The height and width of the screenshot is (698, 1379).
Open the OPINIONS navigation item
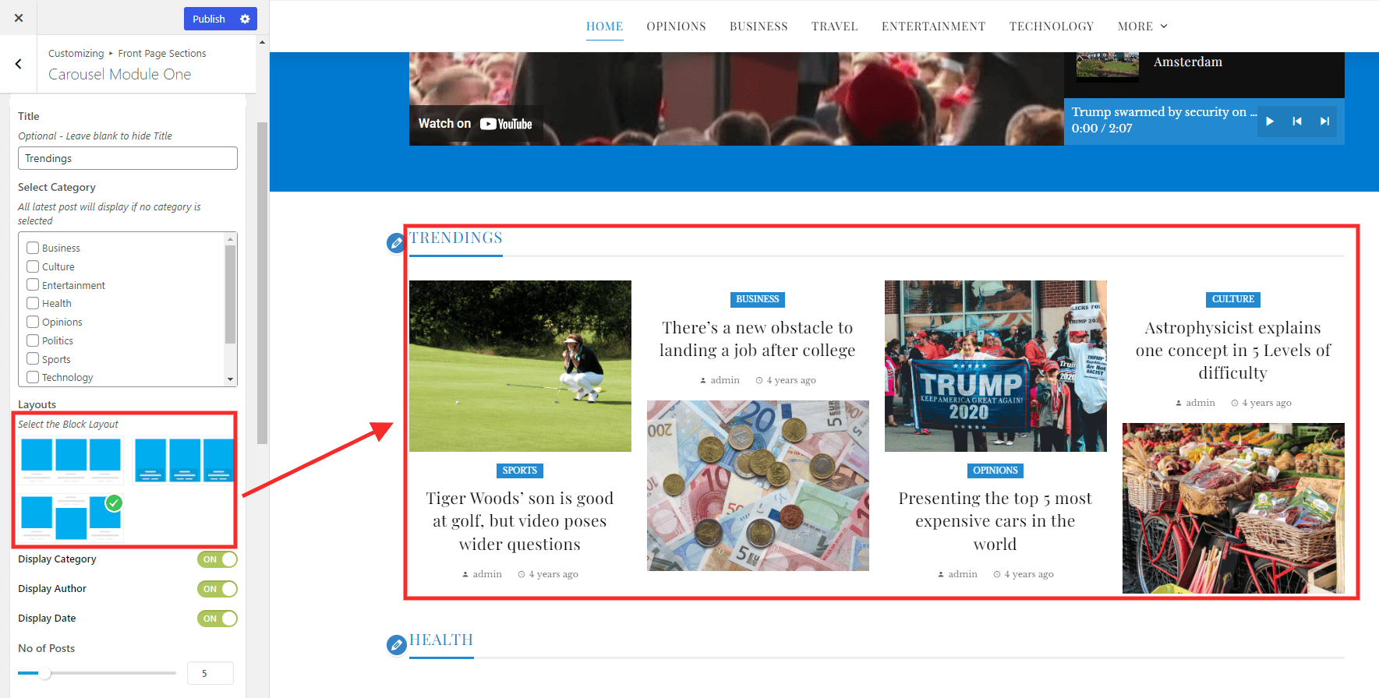click(676, 26)
